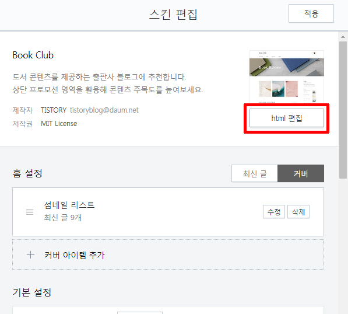Click 삭제 to remove 썸네일 리스트

tap(298, 212)
